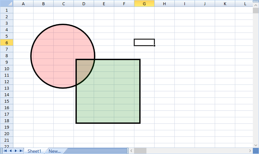Select column L header
This screenshot has width=259, height=154.
pyautogui.click(x=245, y=4)
